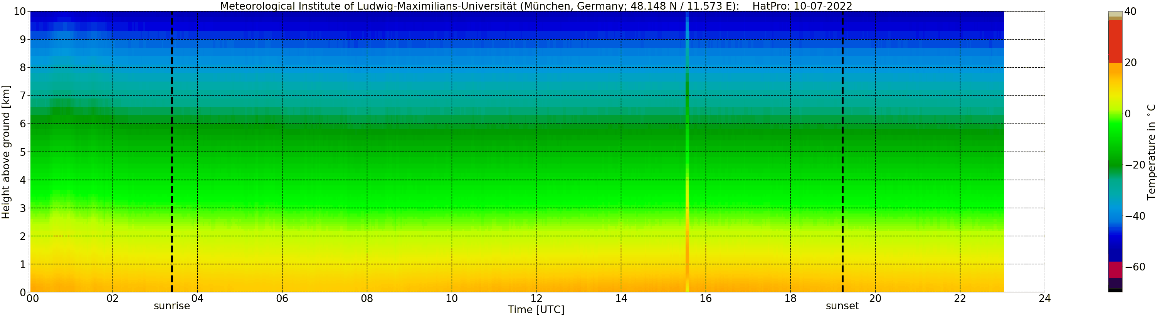Image resolution: width=1160 pixels, height=317 pixels.
Task: Click the x-axis tick label '18'
Action: coord(790,299)
